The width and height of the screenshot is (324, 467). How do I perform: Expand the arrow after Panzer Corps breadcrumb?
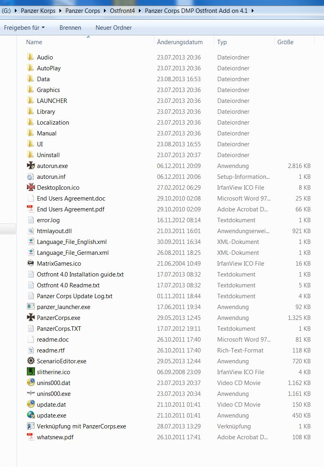pos(105,11)
